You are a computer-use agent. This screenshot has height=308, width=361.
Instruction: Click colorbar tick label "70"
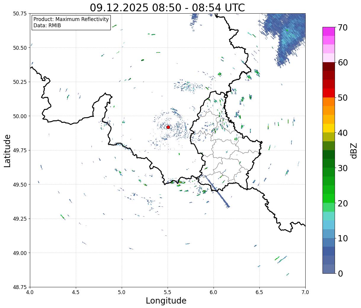click(x=343, y=28)
